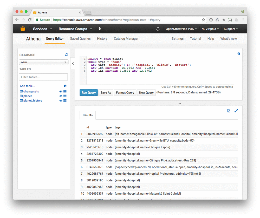This screenshot has height=218, width=260.
Task: Go forward in browser
Action: (x=23, y=20)
